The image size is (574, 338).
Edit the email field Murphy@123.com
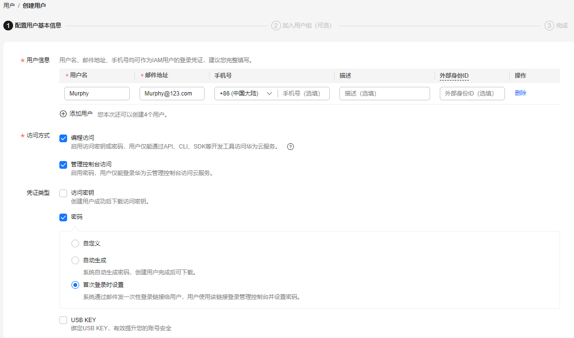(172, 94)
